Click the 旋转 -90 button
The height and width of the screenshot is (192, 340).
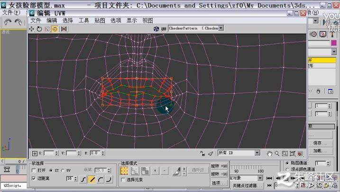pyautogui.click(x=219, y=174)
